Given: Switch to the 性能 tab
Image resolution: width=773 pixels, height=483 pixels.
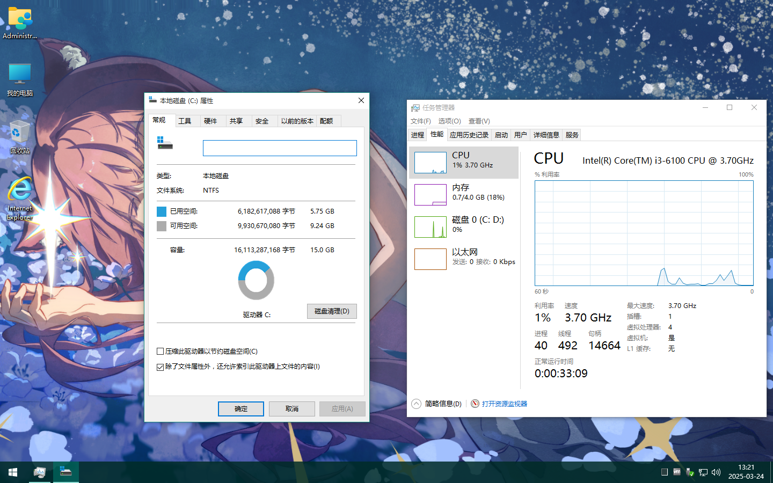Looking at the screenshot, I should (437, 134).
